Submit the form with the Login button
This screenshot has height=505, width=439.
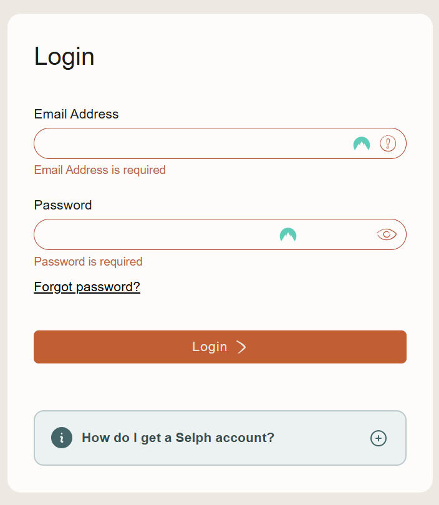[220, 347]
